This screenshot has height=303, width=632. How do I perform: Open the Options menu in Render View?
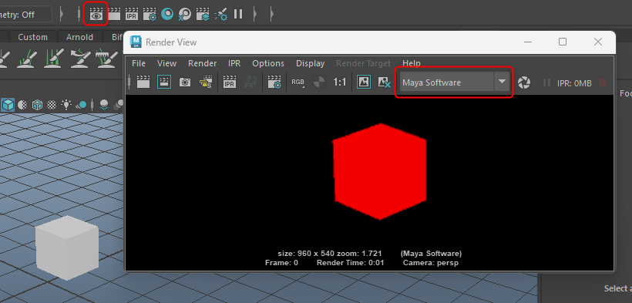point(268,63)
